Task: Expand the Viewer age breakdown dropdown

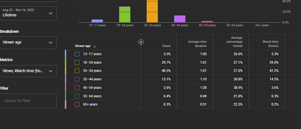Action: pyautogui.click(x=28, y=42)
